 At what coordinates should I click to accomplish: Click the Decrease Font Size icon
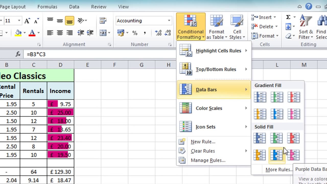point(36,21)
